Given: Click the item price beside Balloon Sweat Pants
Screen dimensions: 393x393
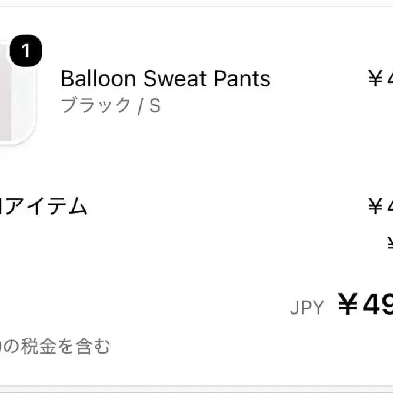Looking at the screenshot, I should pyautogui.click(x=381, y=78).
